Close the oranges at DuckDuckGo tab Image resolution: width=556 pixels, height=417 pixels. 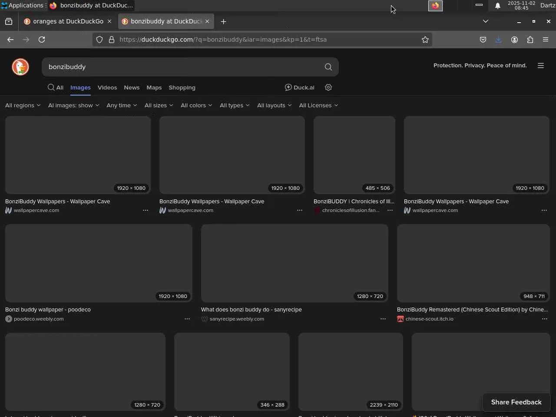tap(109, 21)
